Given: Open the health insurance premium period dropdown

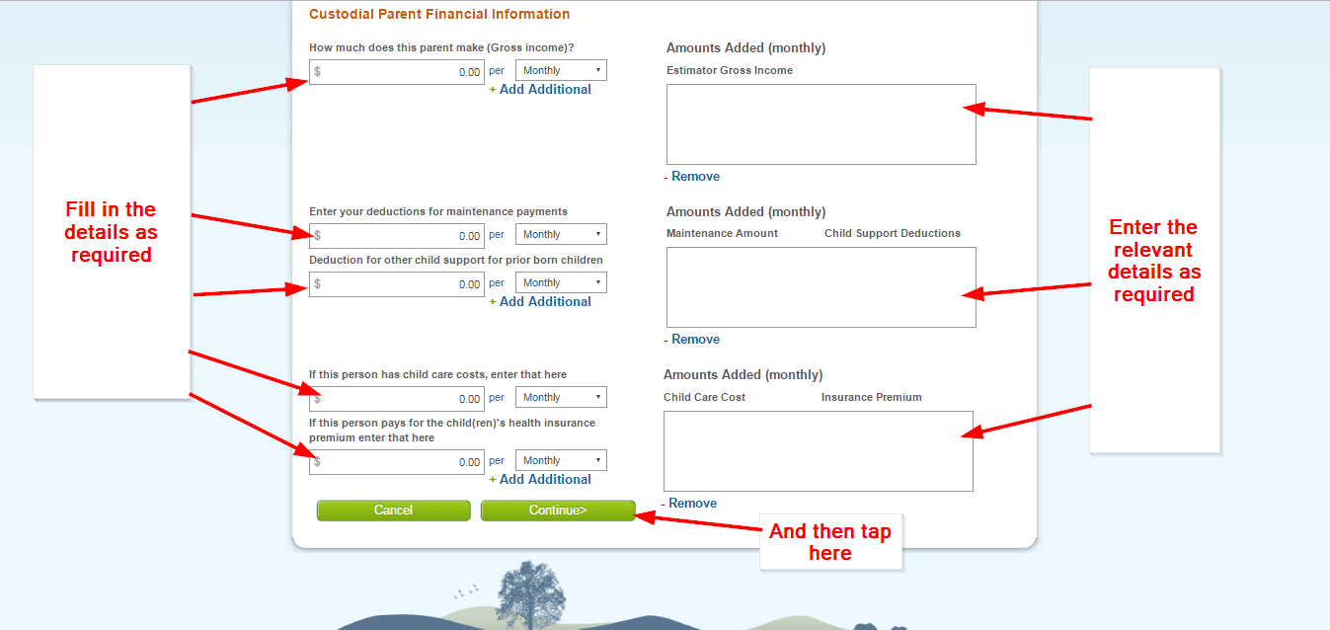Looking at the screenshot, I should click(561, 460).
